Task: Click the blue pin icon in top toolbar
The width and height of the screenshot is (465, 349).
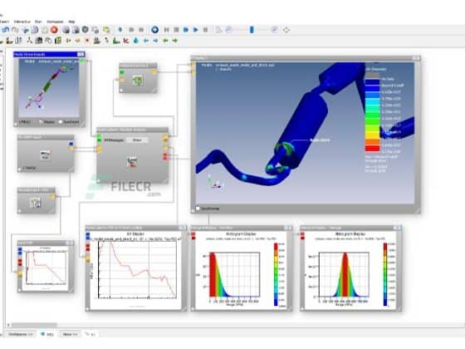Action: coord(120,30)
